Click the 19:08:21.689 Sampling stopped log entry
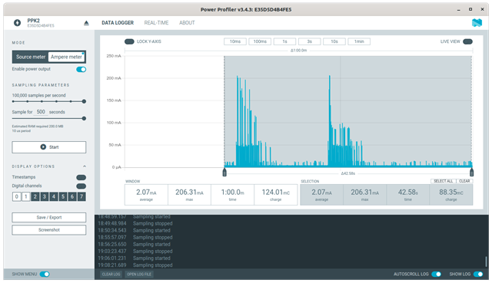This screenshot has width=492, height=283. point(135,265)
